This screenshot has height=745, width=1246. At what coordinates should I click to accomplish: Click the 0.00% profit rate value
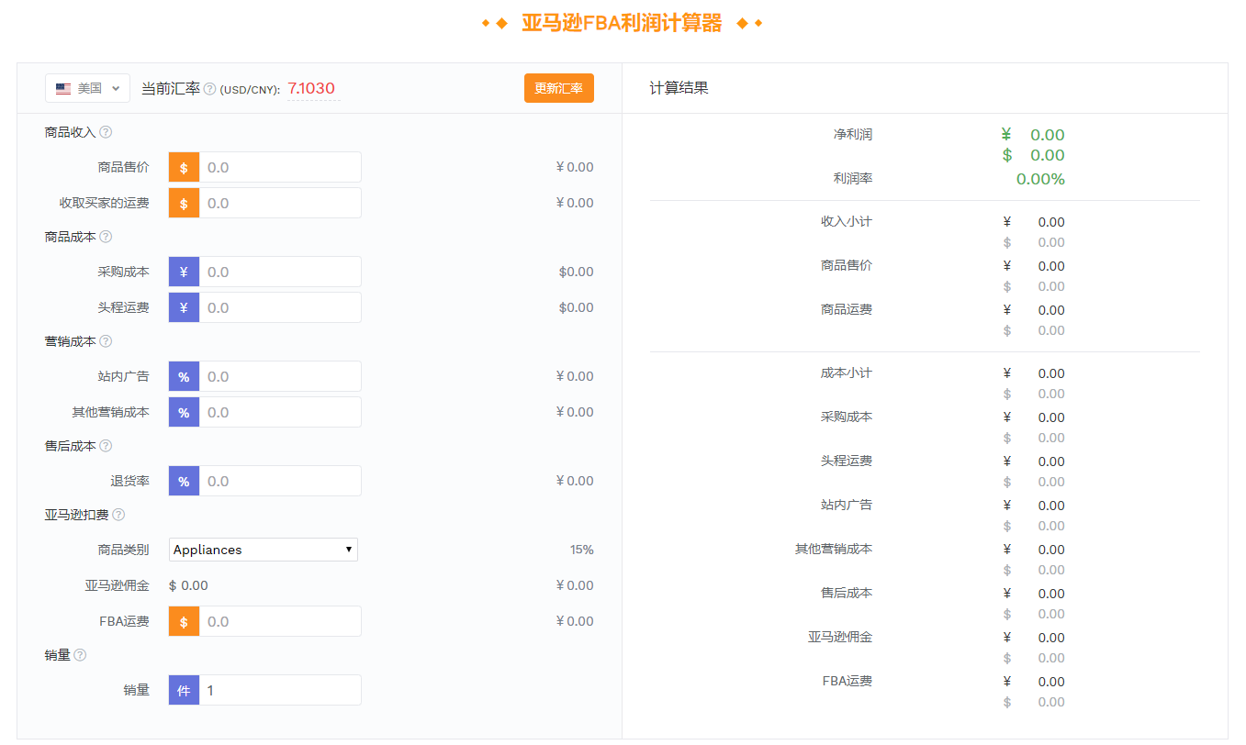tap(1040, 179)
